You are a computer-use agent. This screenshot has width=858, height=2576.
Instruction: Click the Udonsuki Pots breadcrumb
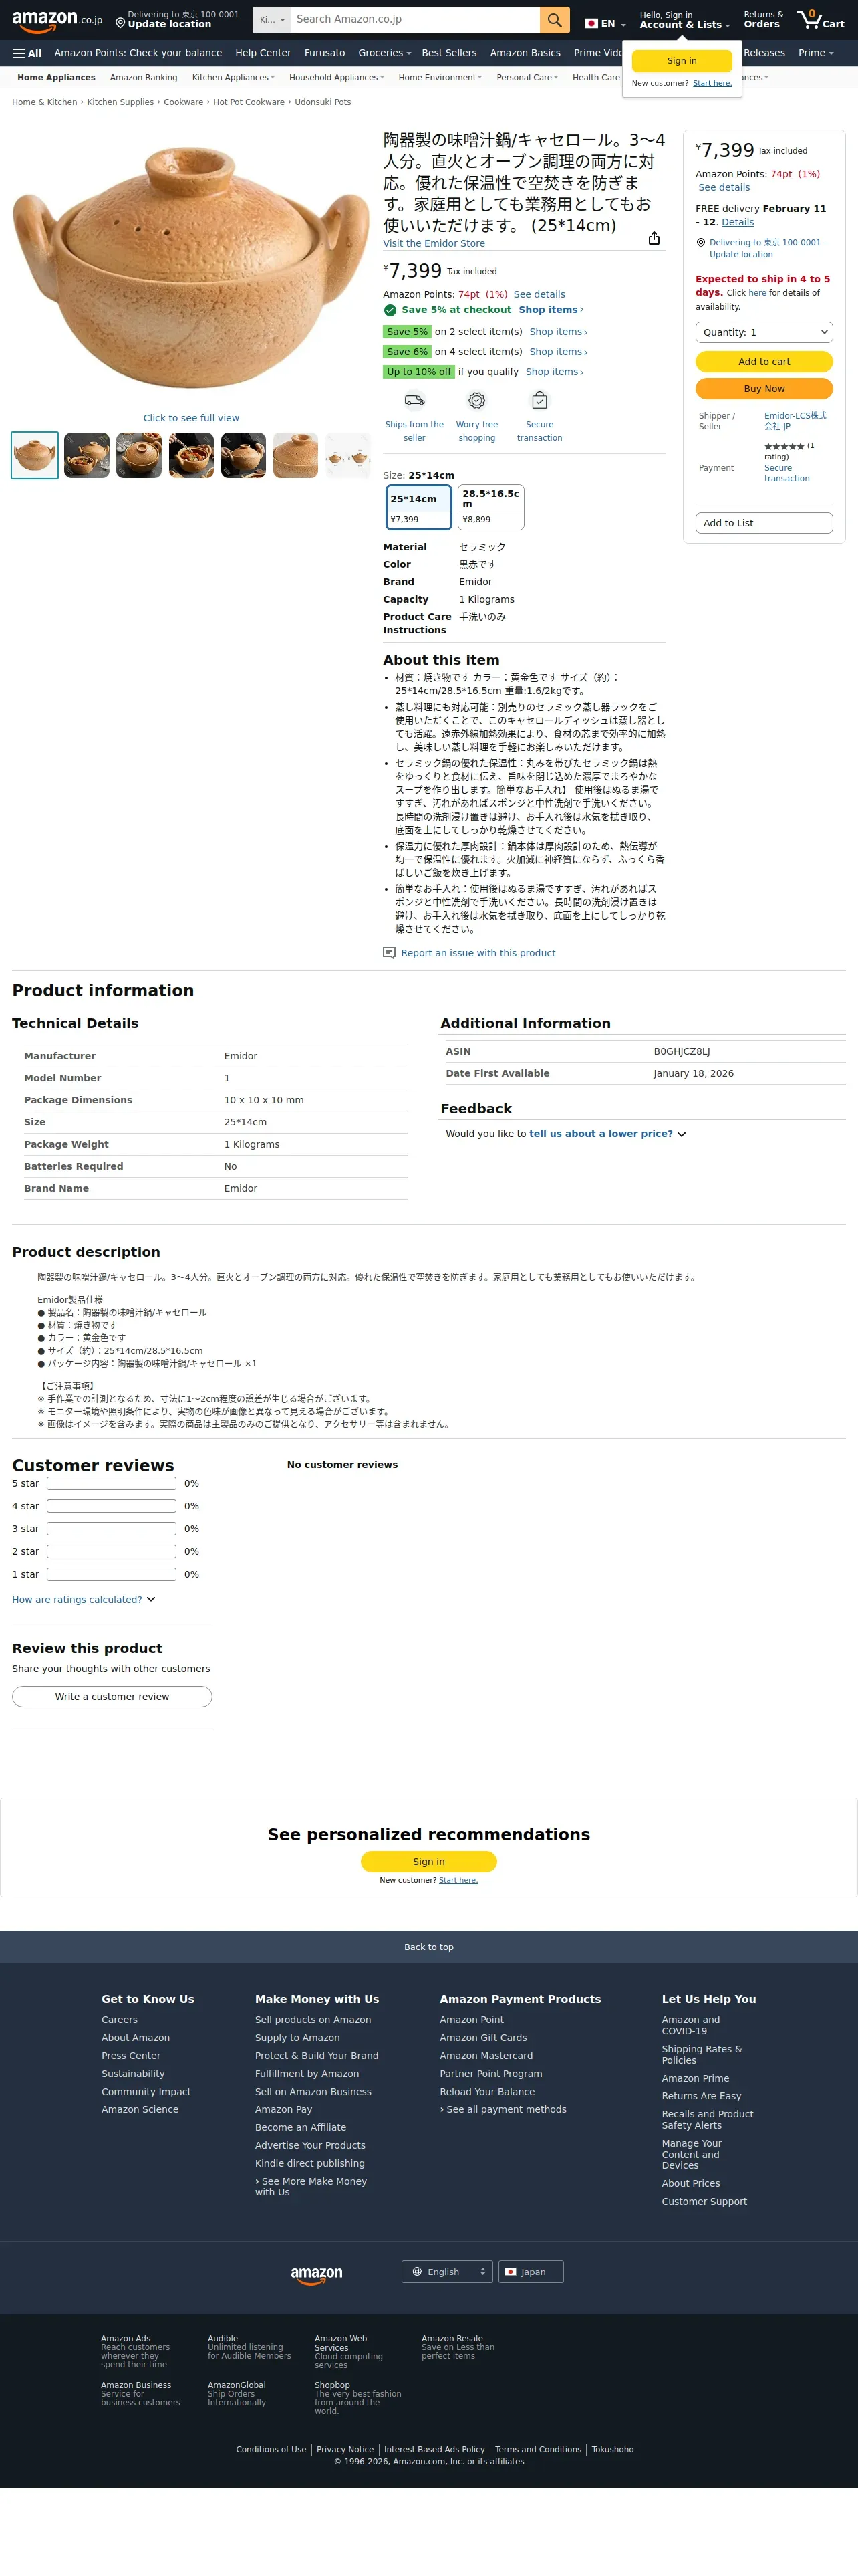323,102
